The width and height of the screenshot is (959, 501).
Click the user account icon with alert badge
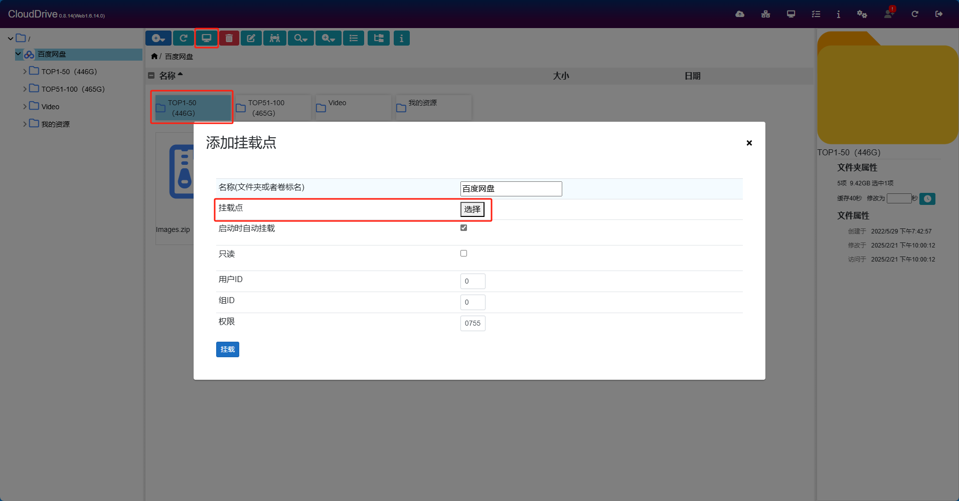[x=889, y=13]
